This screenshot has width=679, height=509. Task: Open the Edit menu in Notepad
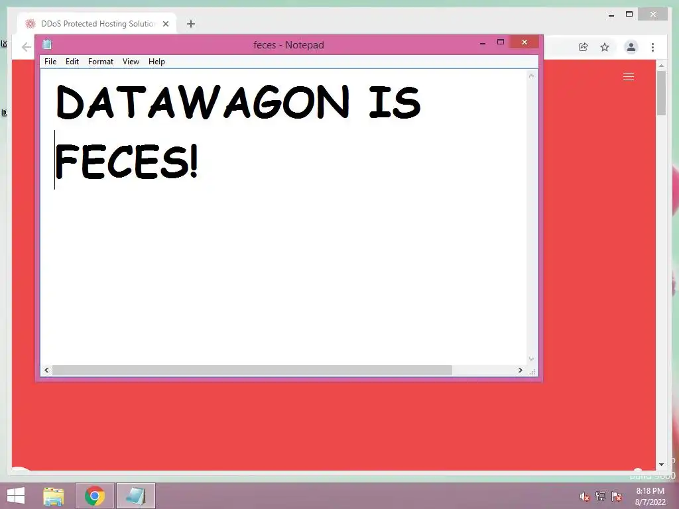point(72,62)
